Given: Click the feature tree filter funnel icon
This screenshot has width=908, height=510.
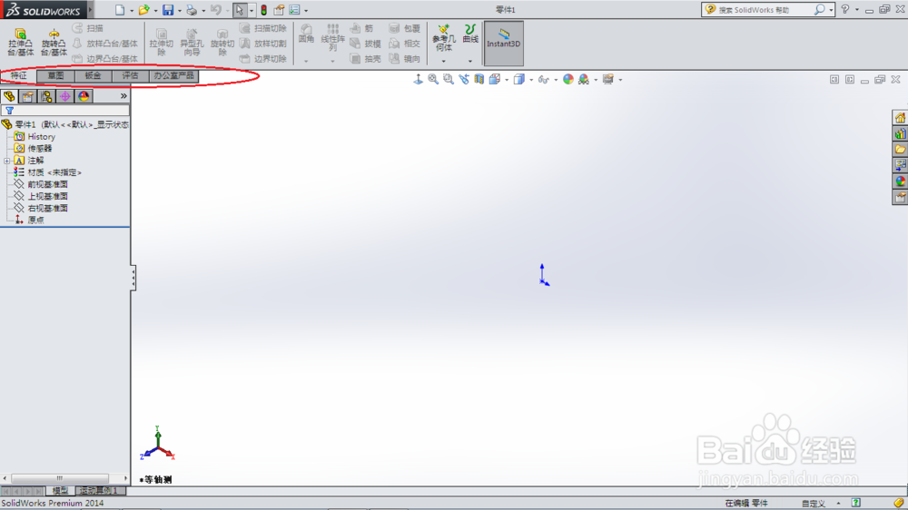Looking at the screenshot, I should [9, 110].
